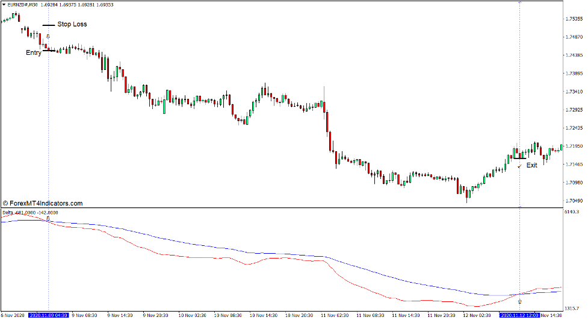Image resolution: width=588 pixels, height=320 pixels.
Task: Click indicator scale value 1315.7
Action: coord(572,309)
